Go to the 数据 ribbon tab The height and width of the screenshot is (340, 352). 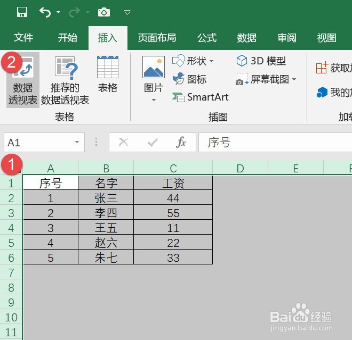247,37
